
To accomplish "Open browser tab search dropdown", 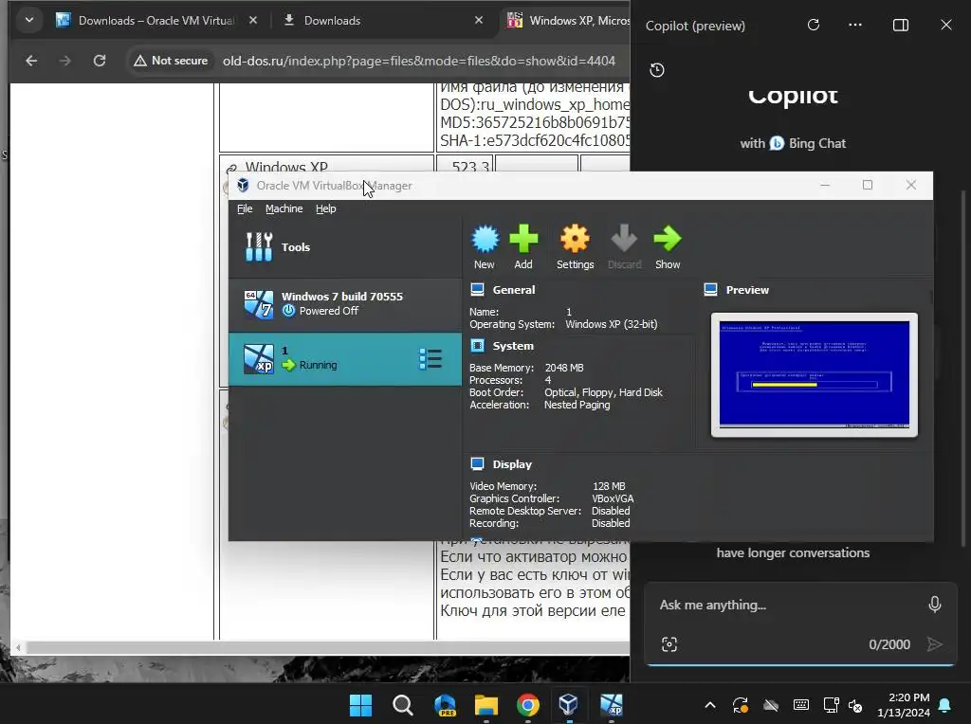I will 28,21.
